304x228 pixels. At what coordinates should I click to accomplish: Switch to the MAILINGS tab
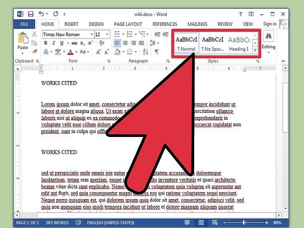(x=198, y=24)
